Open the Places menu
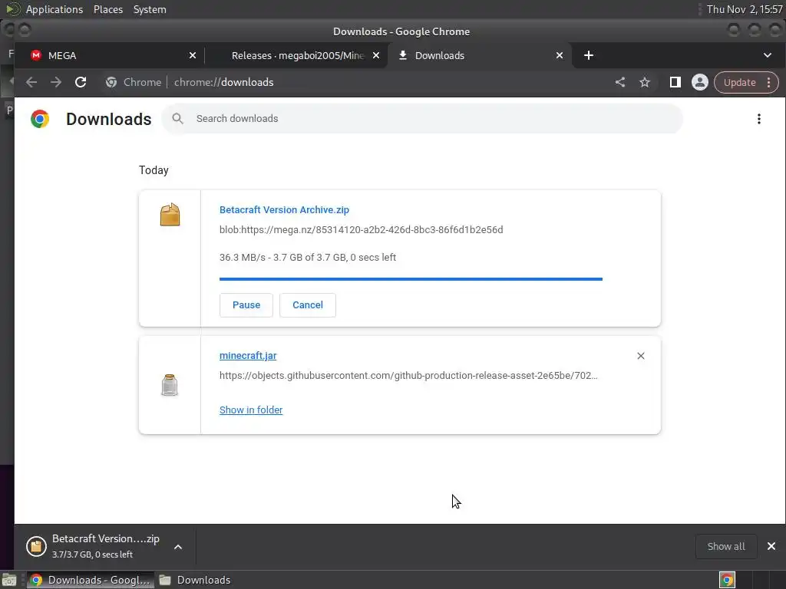Viewport: 786px width, 589px height. [x=107, y=9]
